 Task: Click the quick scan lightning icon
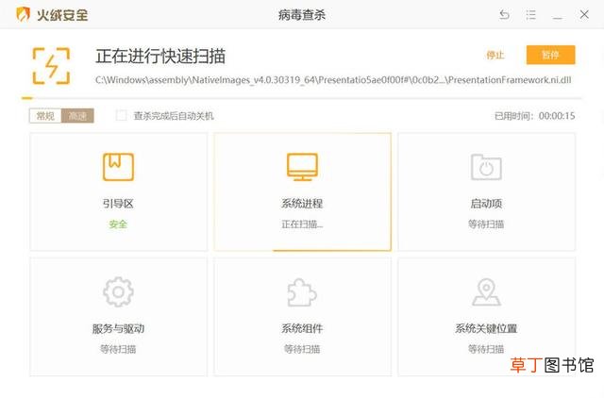coord(51,66)
